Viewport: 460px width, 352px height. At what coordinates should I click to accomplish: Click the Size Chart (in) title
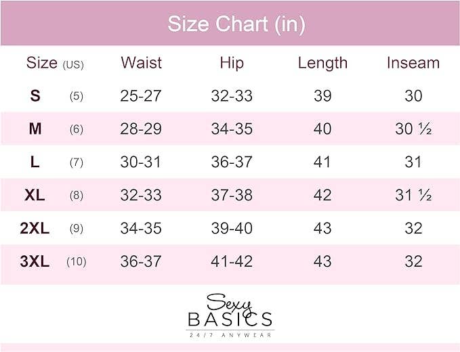236,24
